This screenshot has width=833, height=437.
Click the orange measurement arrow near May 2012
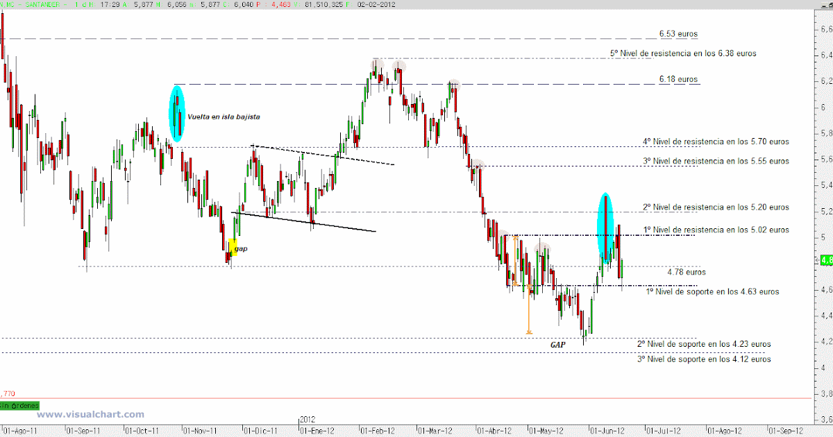click(x=529, y=309)
